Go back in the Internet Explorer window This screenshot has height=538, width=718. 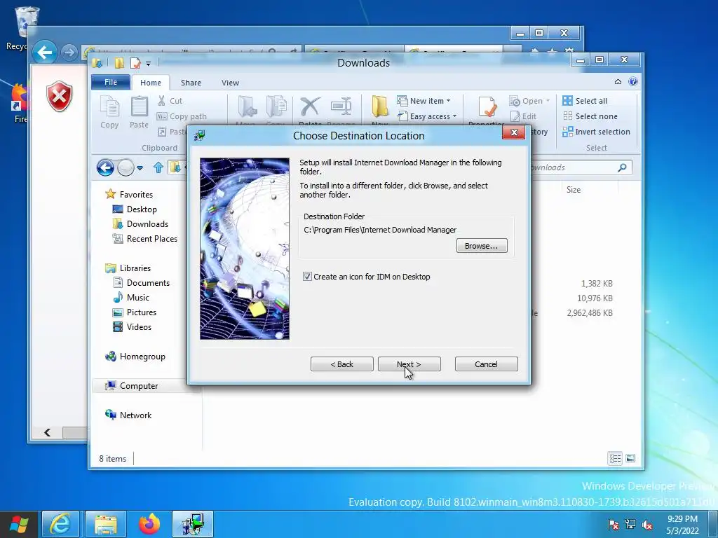(44, 53)
